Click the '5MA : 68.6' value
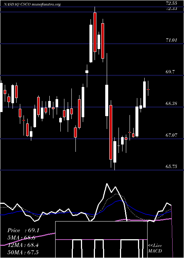The width and height of the screenshot is (184, 258). tap(22, 238)
